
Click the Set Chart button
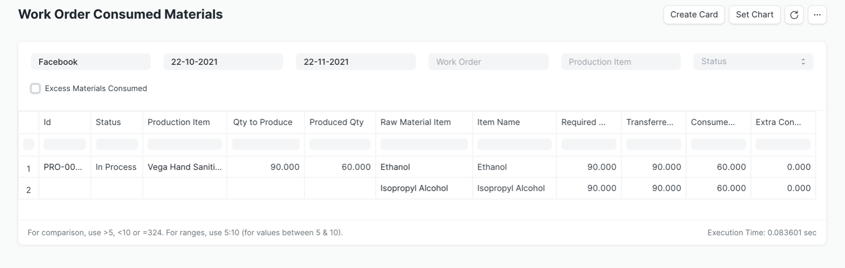tap(754, 15)
